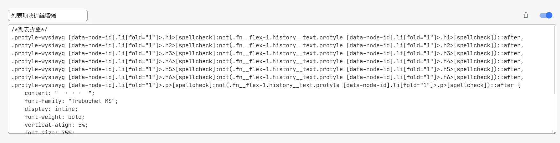Click the font-family "Trebuchet MS" line
The height and width of the screenshot is (143, 560).
point(71,101)
